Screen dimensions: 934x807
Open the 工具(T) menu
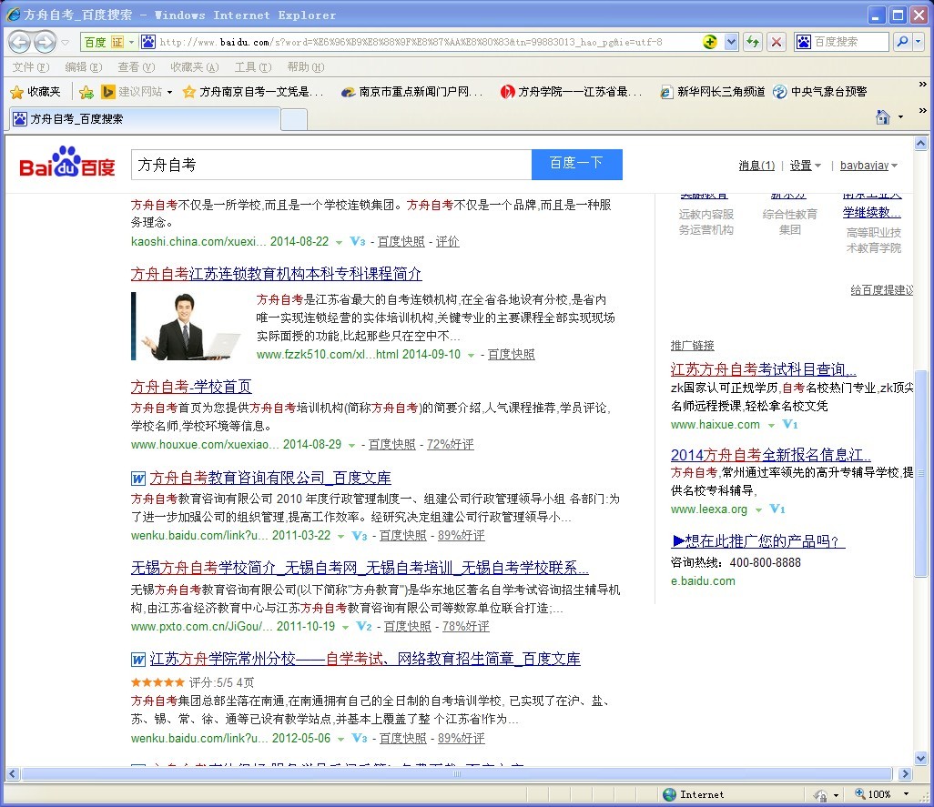point(253,67)
